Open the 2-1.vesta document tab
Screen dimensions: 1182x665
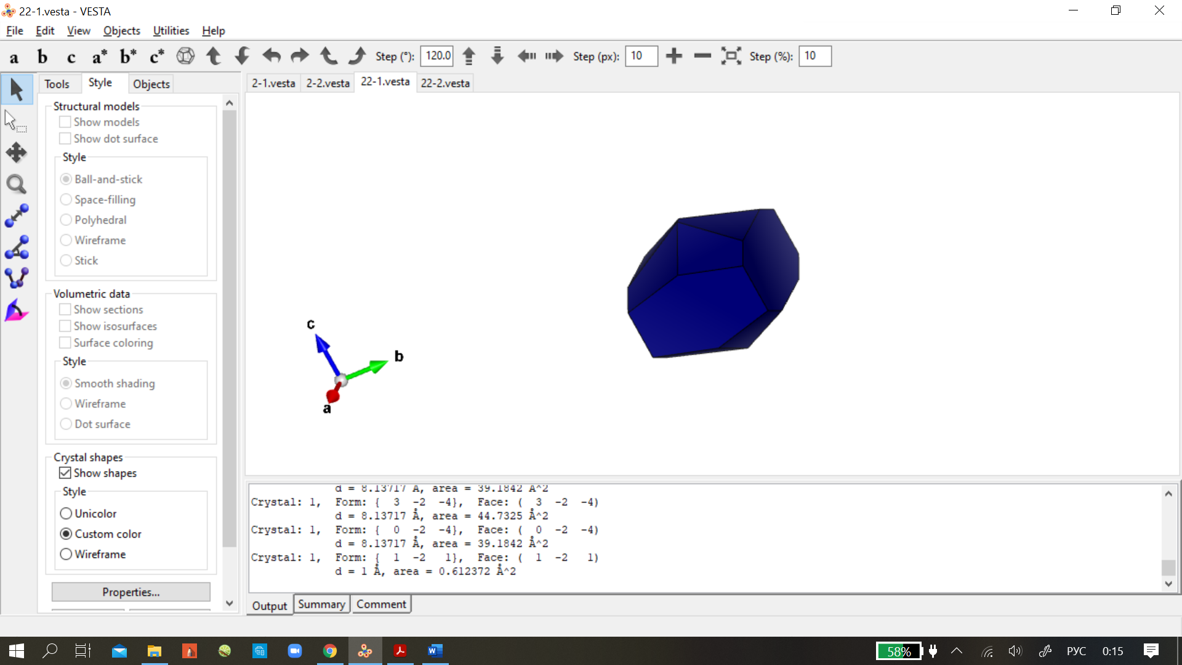[x=273, y=83]
